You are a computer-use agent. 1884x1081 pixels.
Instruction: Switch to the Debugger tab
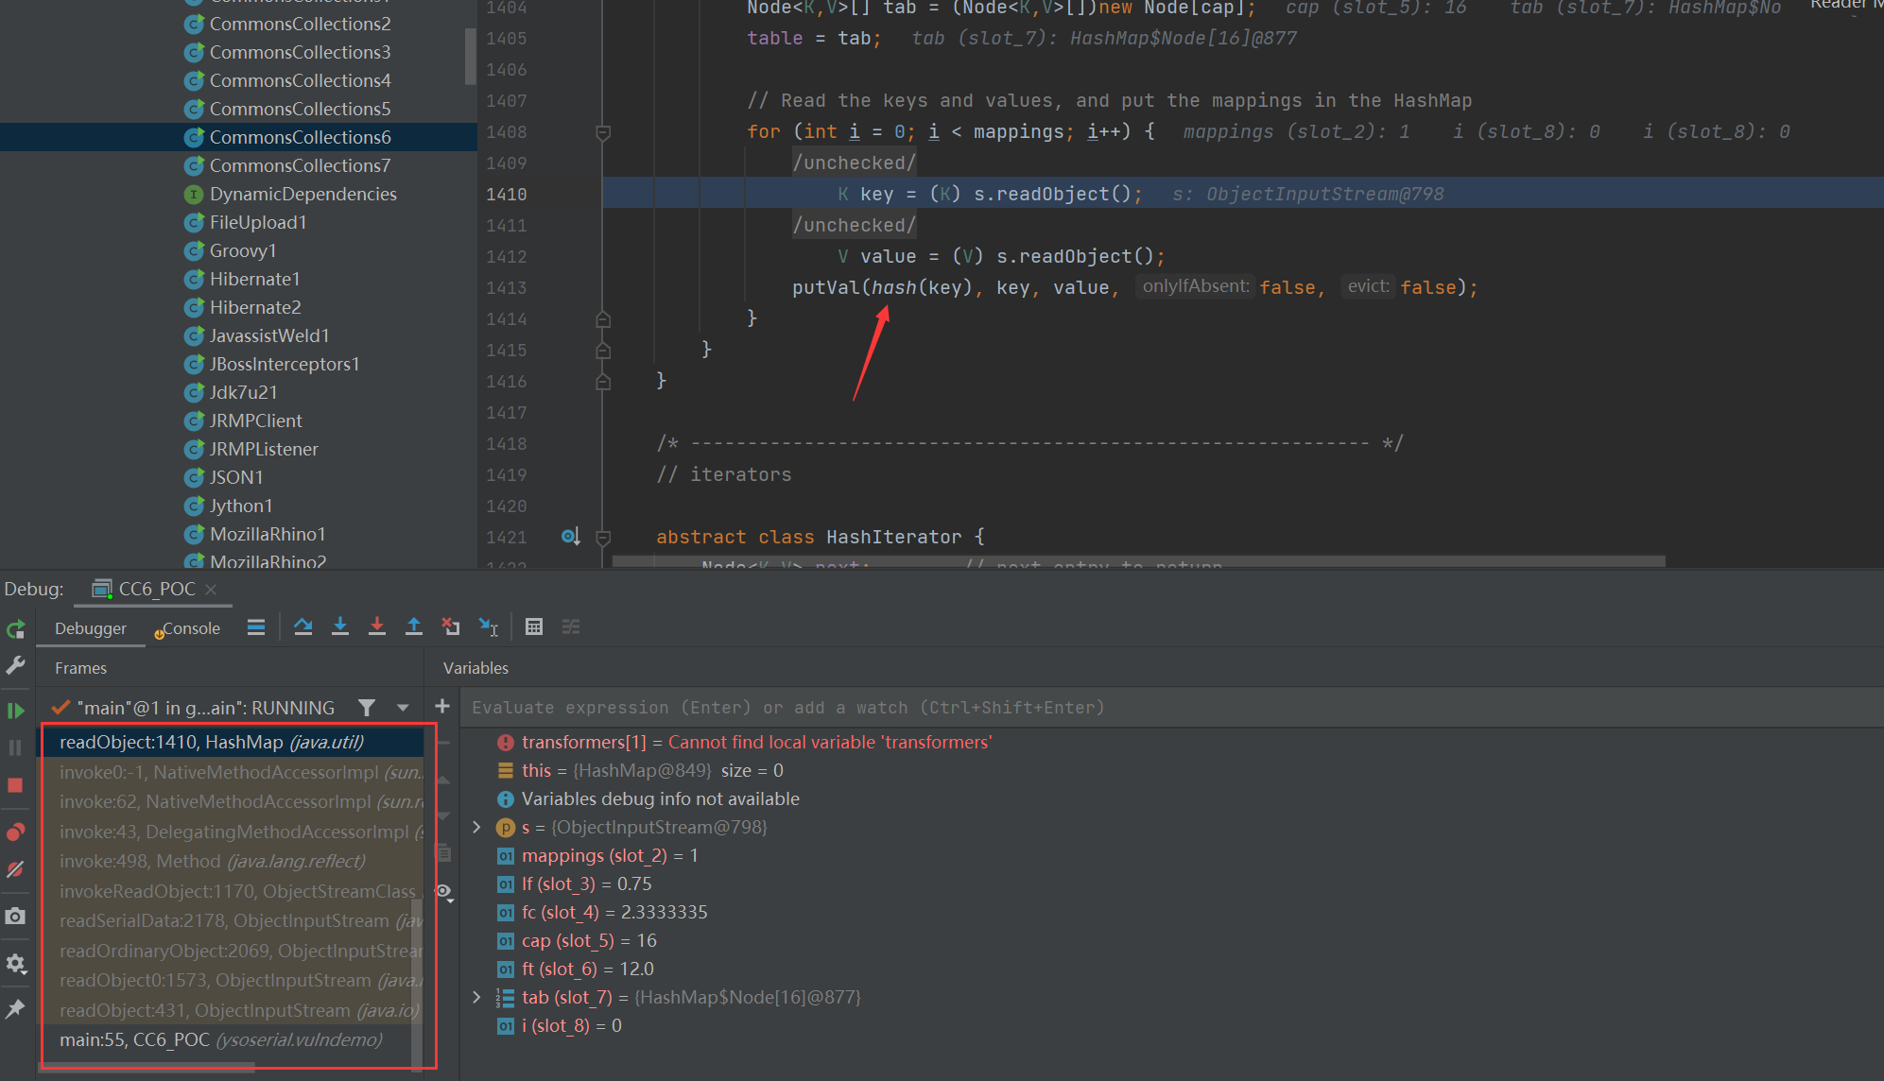[91, 628]
